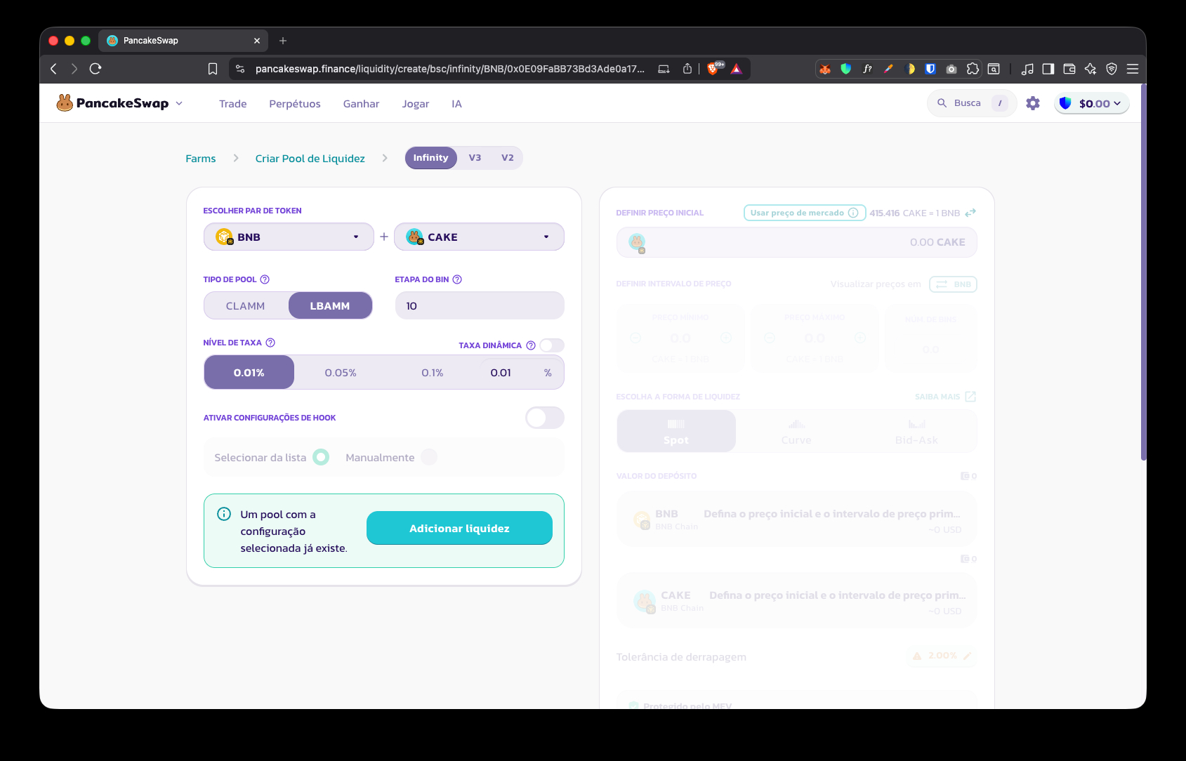Open the IA menu item

(456, 104)
